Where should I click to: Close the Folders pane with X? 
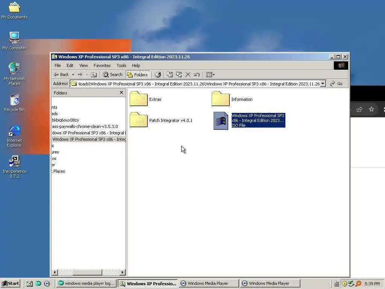(121, 93)
